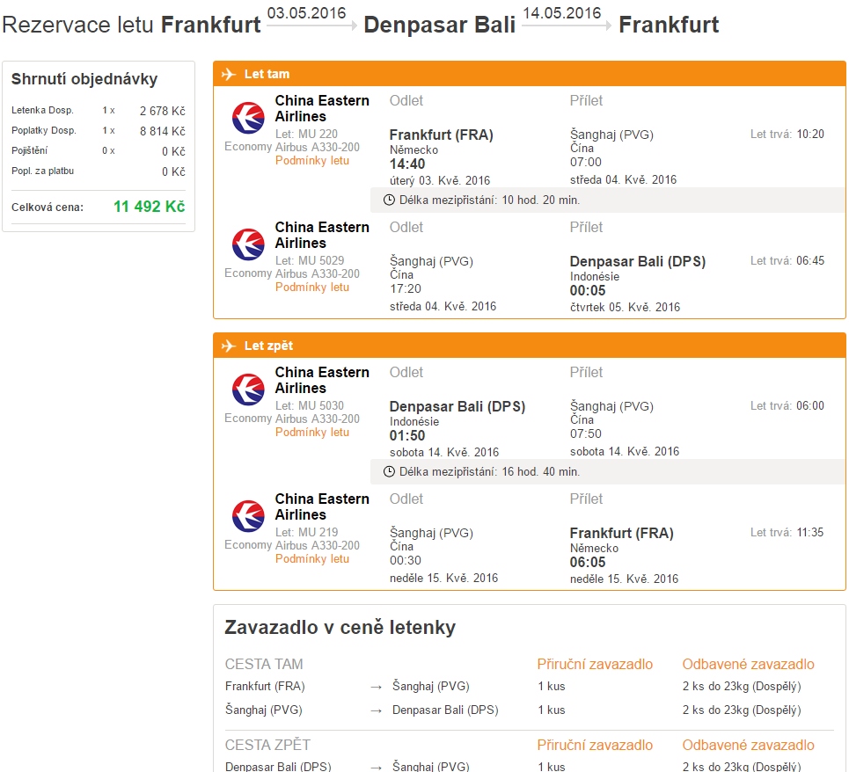Click the arrival airport Frankfurt (FRA) for MU 219
The height and width of the screenshot is (772, 849).
(x=622, y=533)
